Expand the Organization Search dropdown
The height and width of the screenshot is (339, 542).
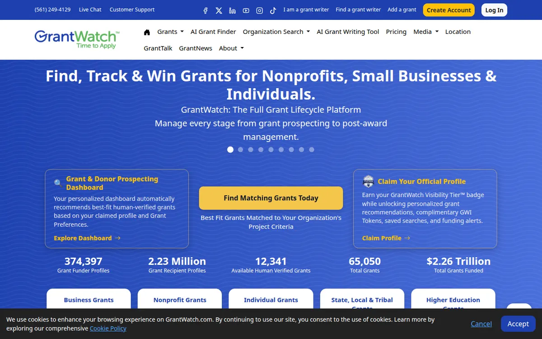(x=276, y=32)
